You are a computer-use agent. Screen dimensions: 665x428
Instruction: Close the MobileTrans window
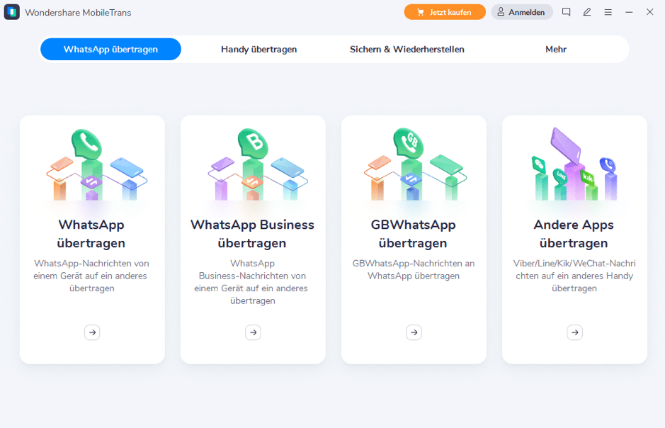coord(649,12)
